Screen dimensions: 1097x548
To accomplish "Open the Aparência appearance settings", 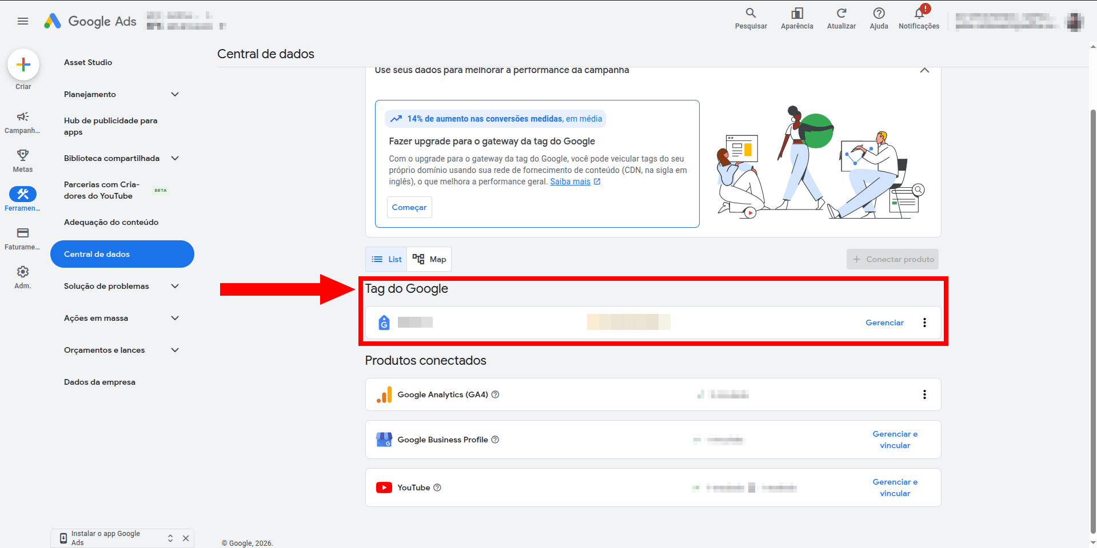I will pos(797,18).
